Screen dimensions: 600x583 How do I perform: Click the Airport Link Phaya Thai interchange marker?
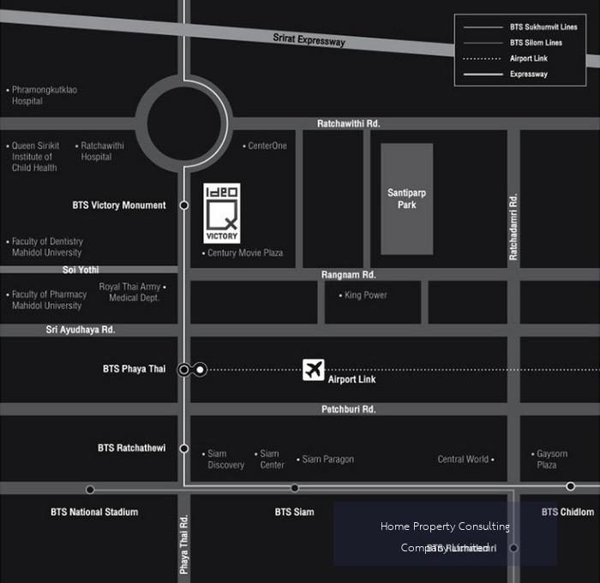[200, 370]
